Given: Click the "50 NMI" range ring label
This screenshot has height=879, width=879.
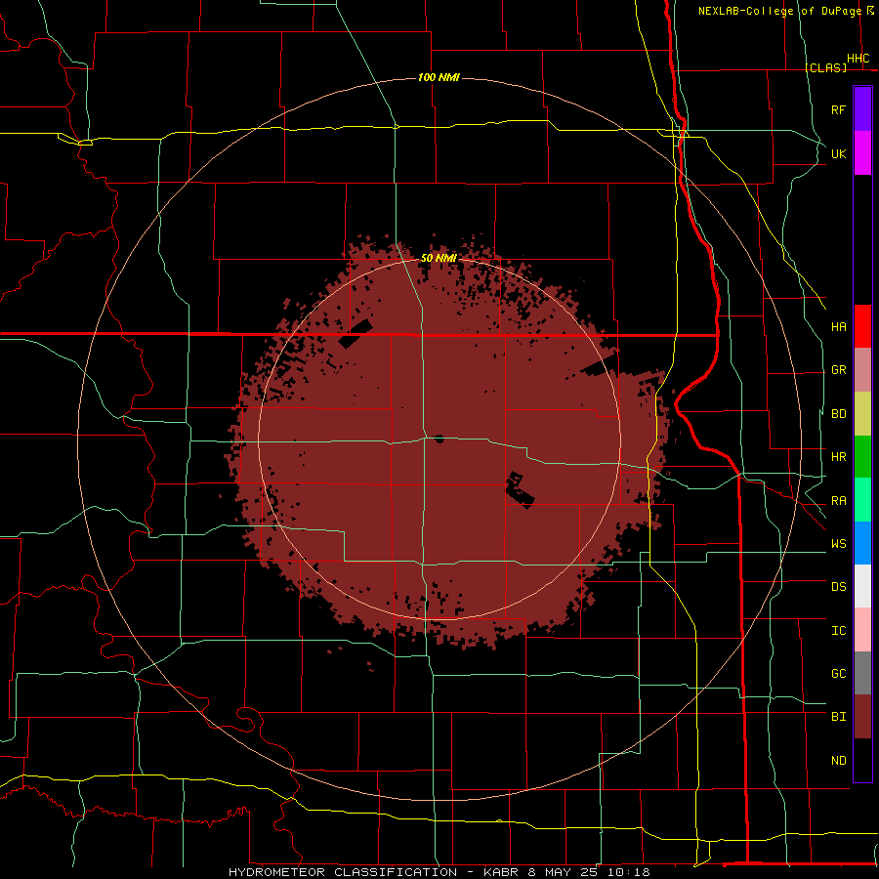Looking at the screenshot, I should (439, 259).
